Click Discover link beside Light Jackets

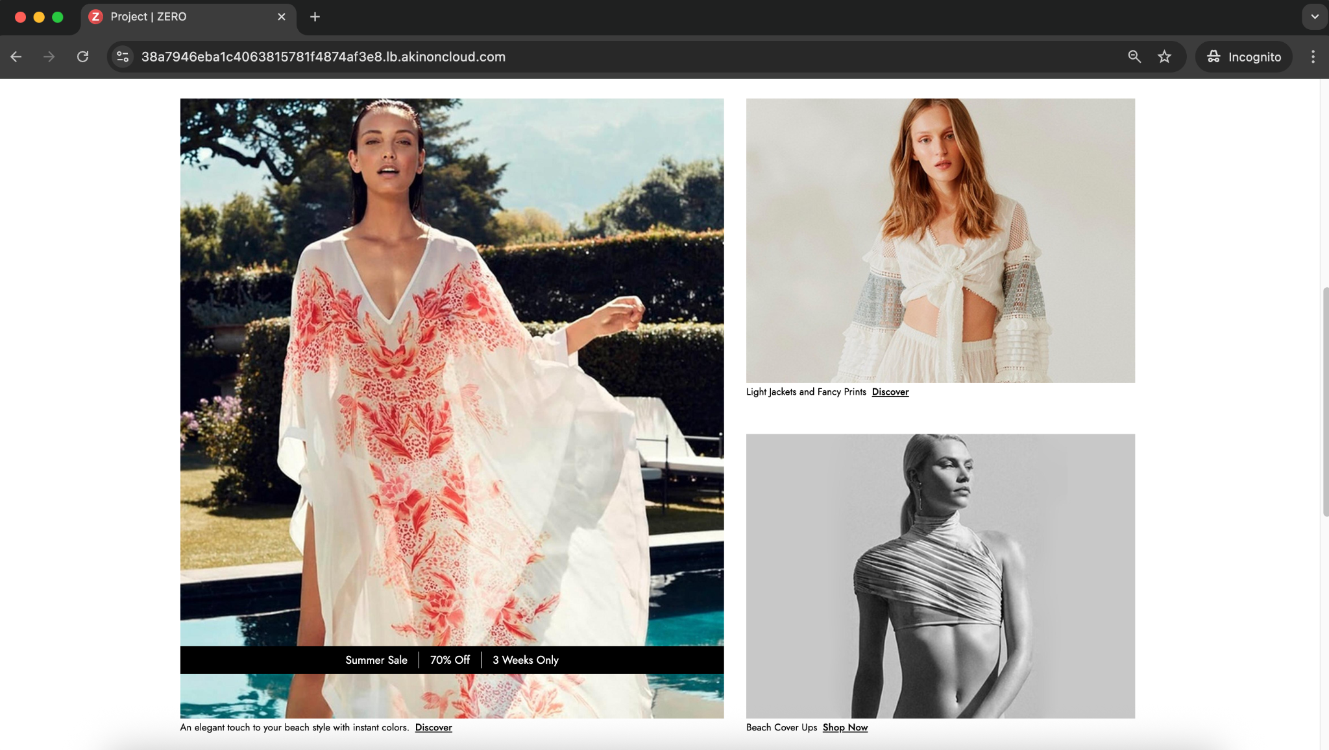click(890, 392)
